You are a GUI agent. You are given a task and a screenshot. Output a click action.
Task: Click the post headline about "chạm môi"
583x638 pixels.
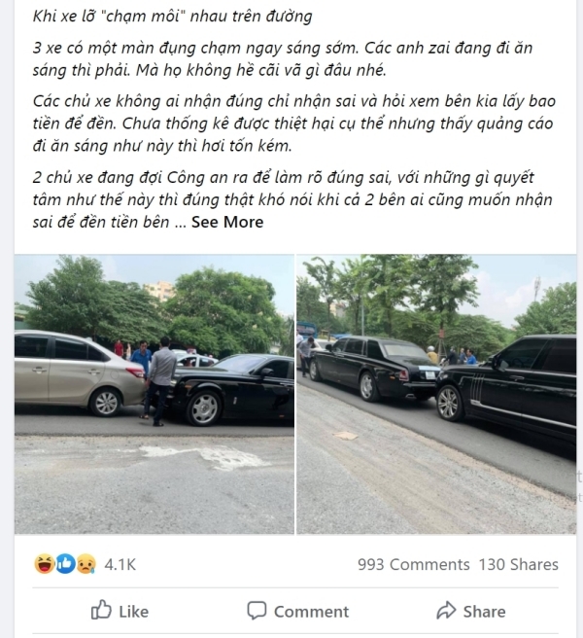tap(172, 17)
